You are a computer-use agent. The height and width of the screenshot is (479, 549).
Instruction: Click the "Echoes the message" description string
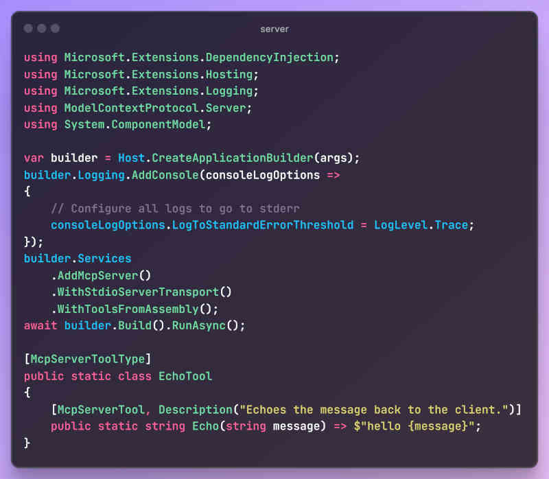point(374,410)
